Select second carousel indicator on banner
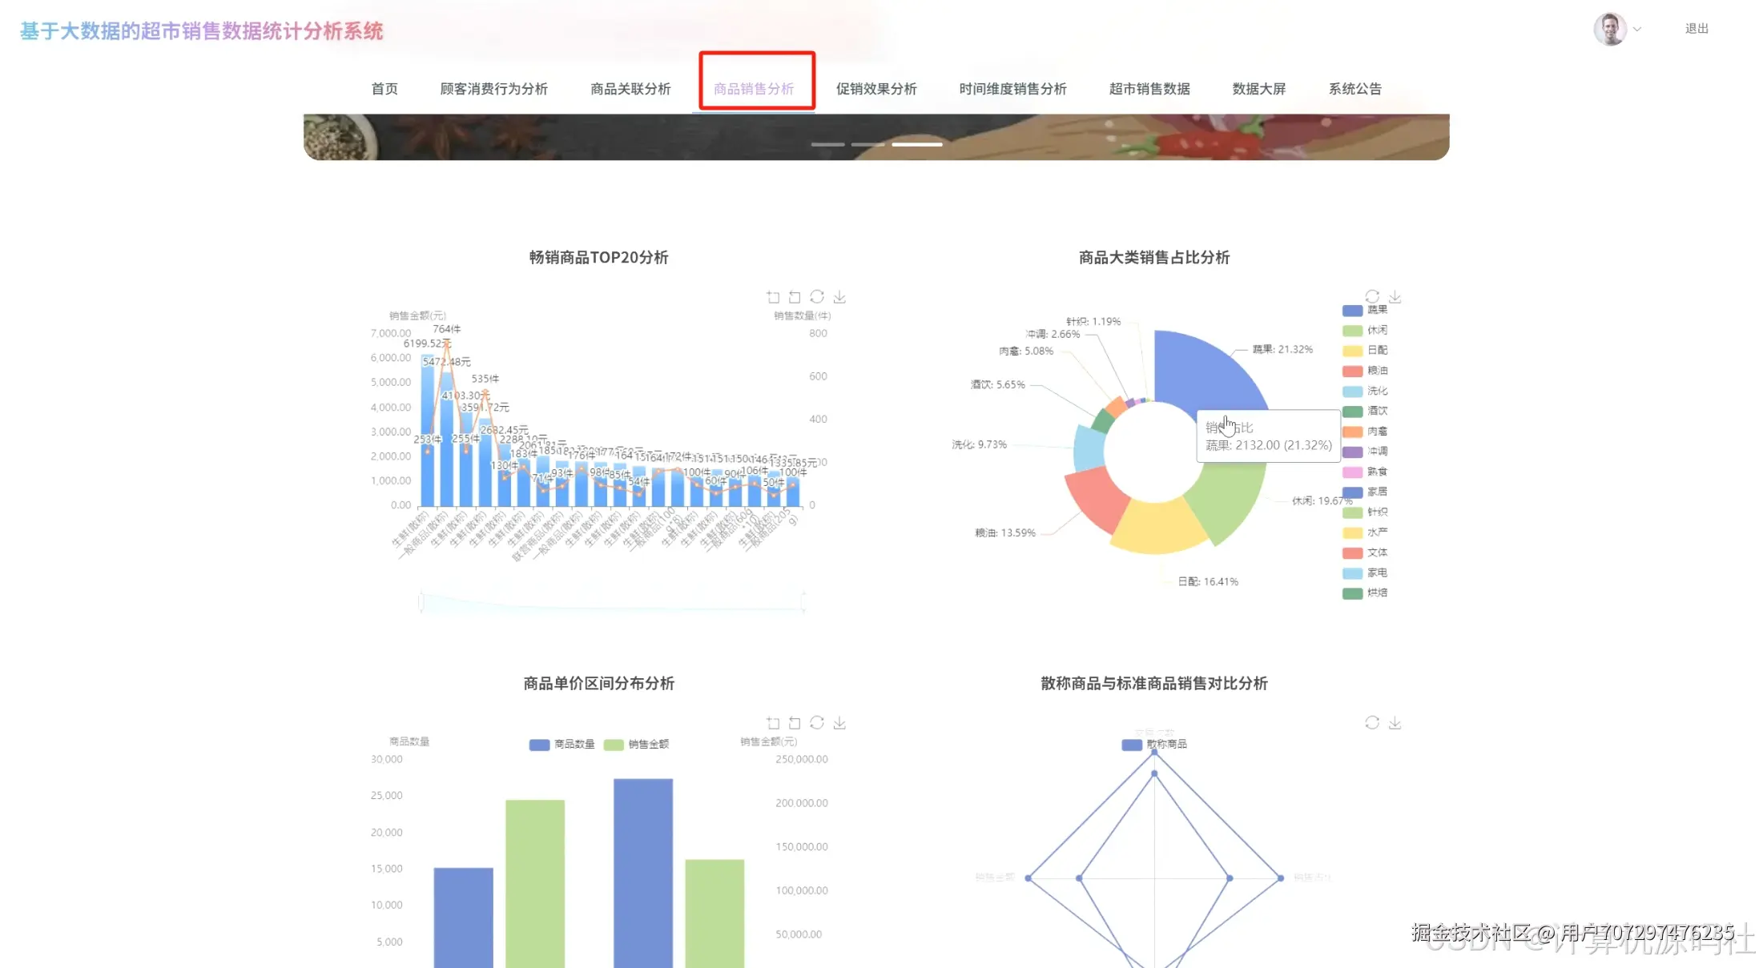 tap(867, 144)
